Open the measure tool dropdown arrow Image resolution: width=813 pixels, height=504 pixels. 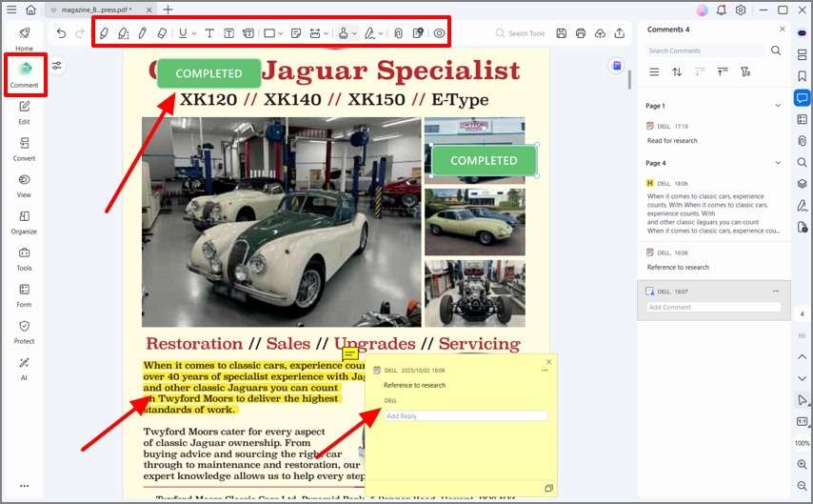pyautogui.click(x=327, y=33)
